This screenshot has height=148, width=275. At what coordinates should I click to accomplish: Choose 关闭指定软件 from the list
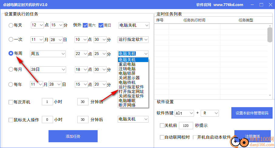coord(133,96)
